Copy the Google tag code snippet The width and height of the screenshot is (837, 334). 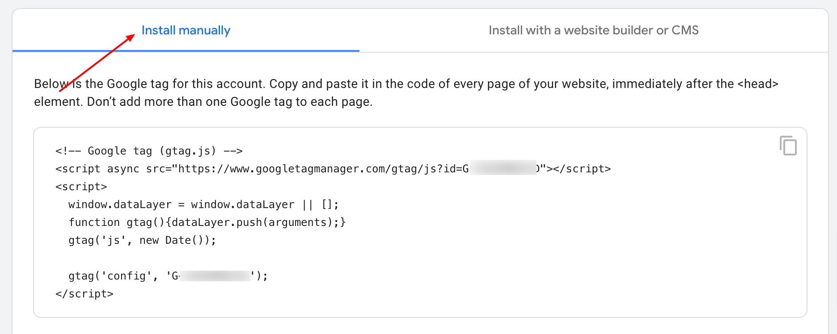pyautogui.click(x=788, y=146)
